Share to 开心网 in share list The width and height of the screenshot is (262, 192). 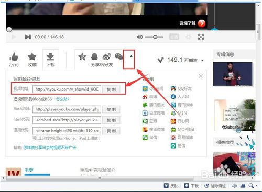[x=180, y=121]
